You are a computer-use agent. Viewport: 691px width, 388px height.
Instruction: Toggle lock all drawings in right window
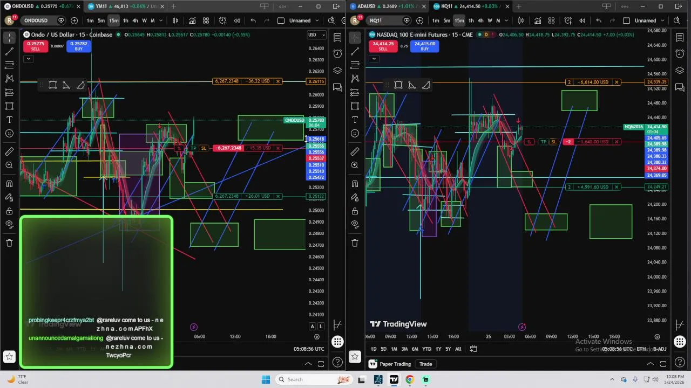pyautogui.click(x=355, y=211)
